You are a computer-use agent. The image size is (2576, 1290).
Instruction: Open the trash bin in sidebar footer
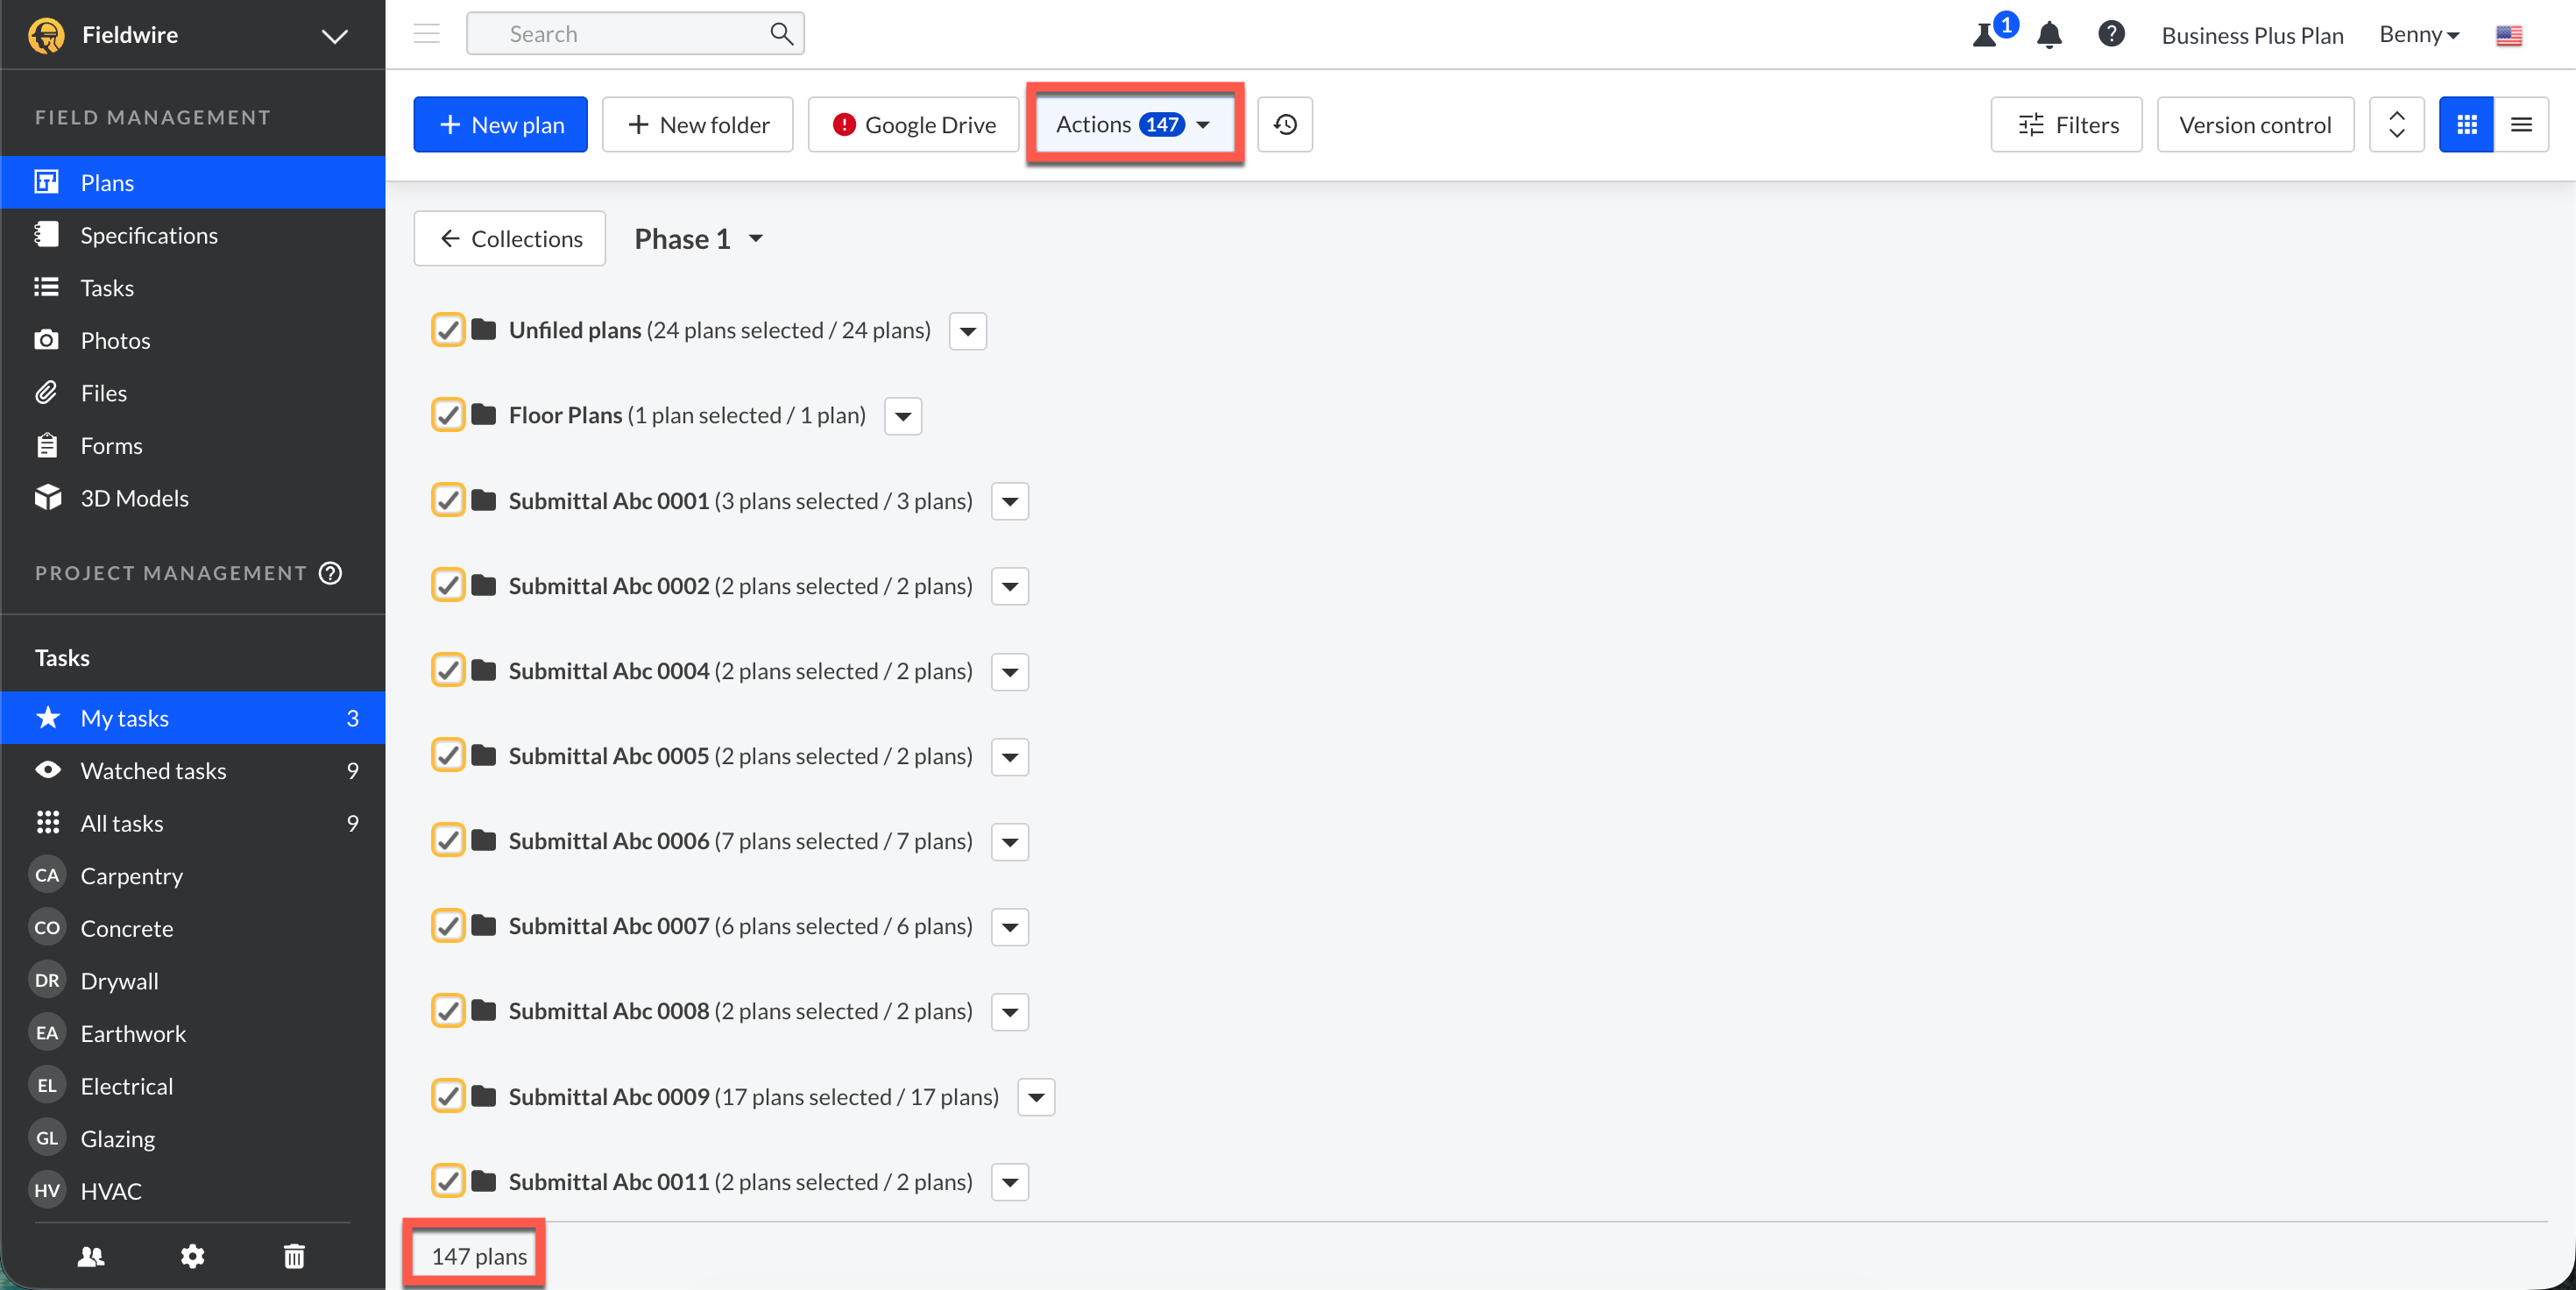[x=294, y=1256]
